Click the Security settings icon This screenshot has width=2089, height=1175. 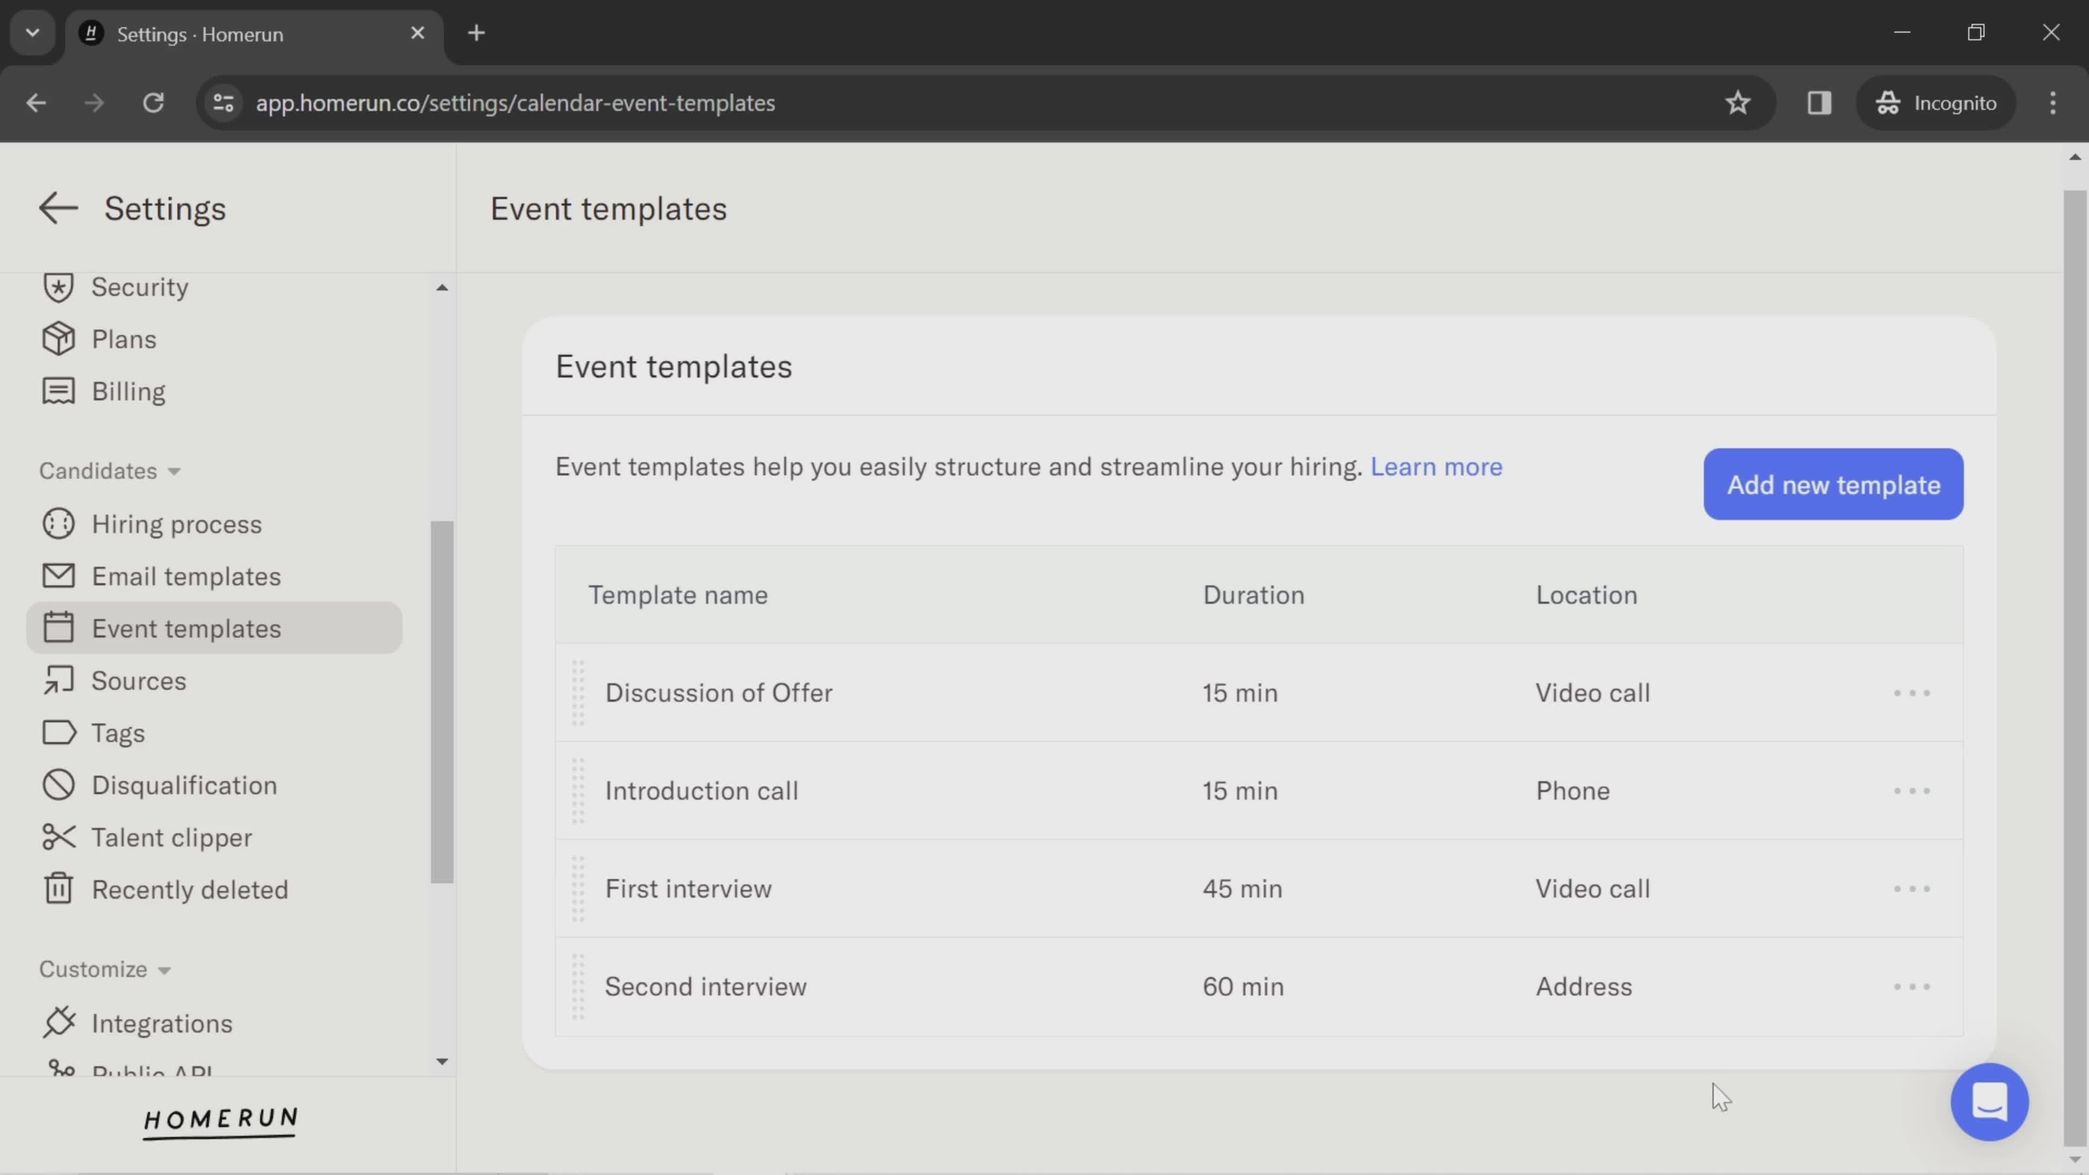(57, 287)
